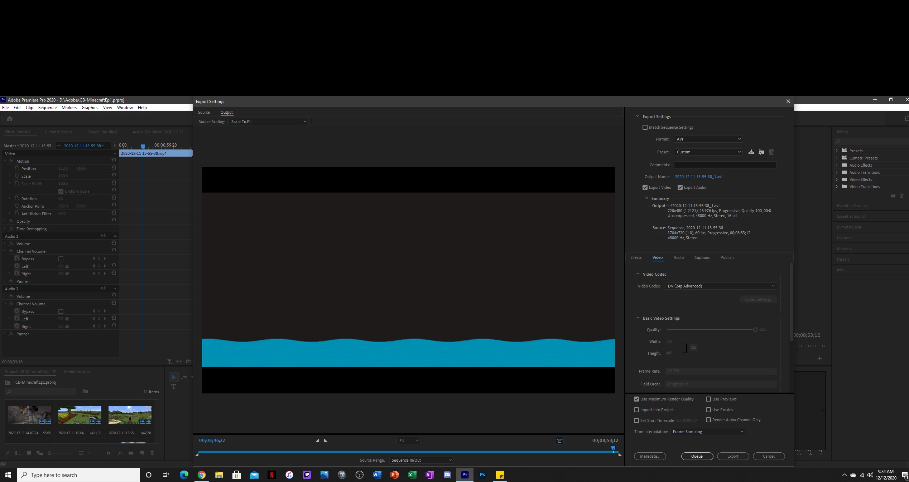
Task: Switch to the Source tab
Action: (x=204, y=112)
